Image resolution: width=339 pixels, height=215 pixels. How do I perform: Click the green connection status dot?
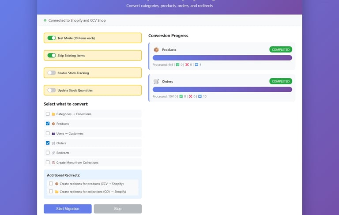[45, 20]
